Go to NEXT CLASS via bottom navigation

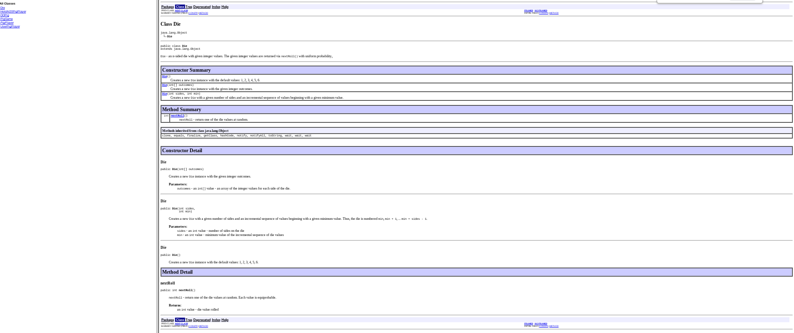click(x=181, y=323)
